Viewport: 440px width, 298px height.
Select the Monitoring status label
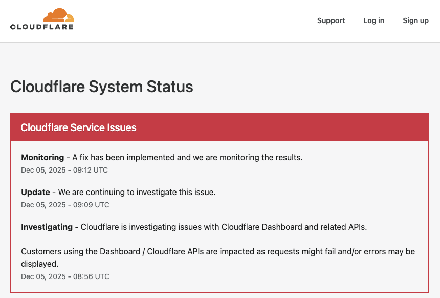[x=42, y=157]
